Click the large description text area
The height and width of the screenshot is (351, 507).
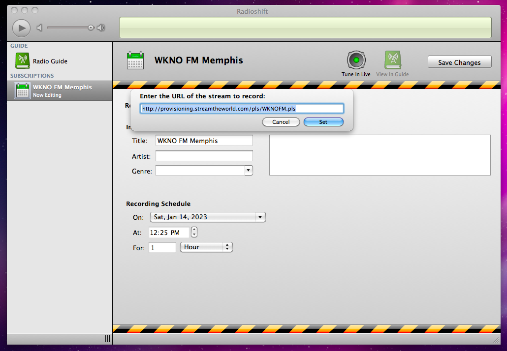(380, 155)
